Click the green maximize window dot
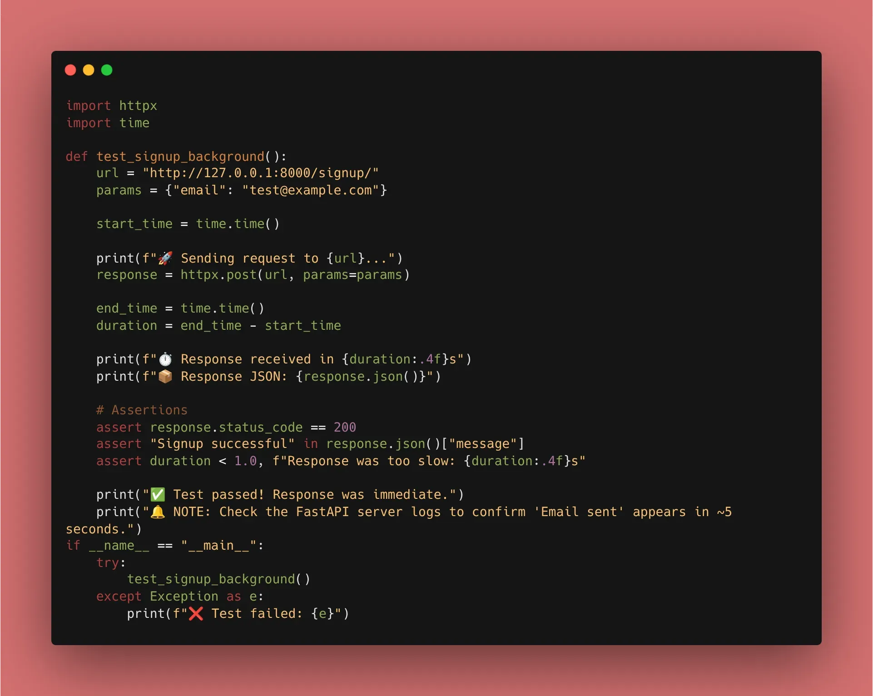This screenshot has height=696, width=873. (107, 70)
